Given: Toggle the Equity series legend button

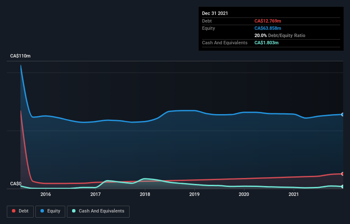Looking at the screenshot, I should (x=50, y=211).
